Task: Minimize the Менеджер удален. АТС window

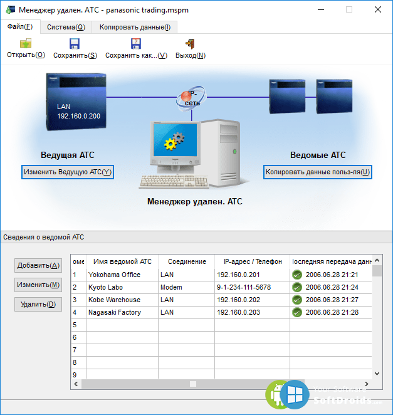Action: (x=321, y=10)
